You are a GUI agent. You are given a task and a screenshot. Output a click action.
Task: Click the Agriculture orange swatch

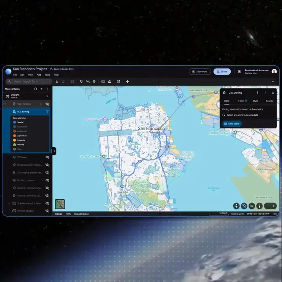14,136
